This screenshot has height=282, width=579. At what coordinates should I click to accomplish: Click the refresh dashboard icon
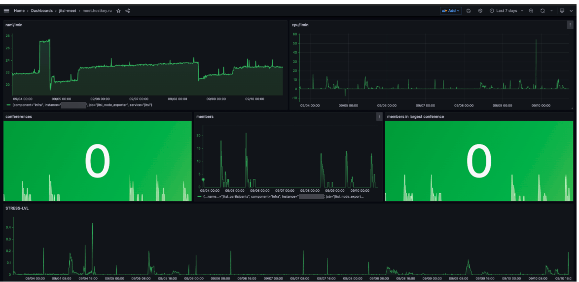543,11
